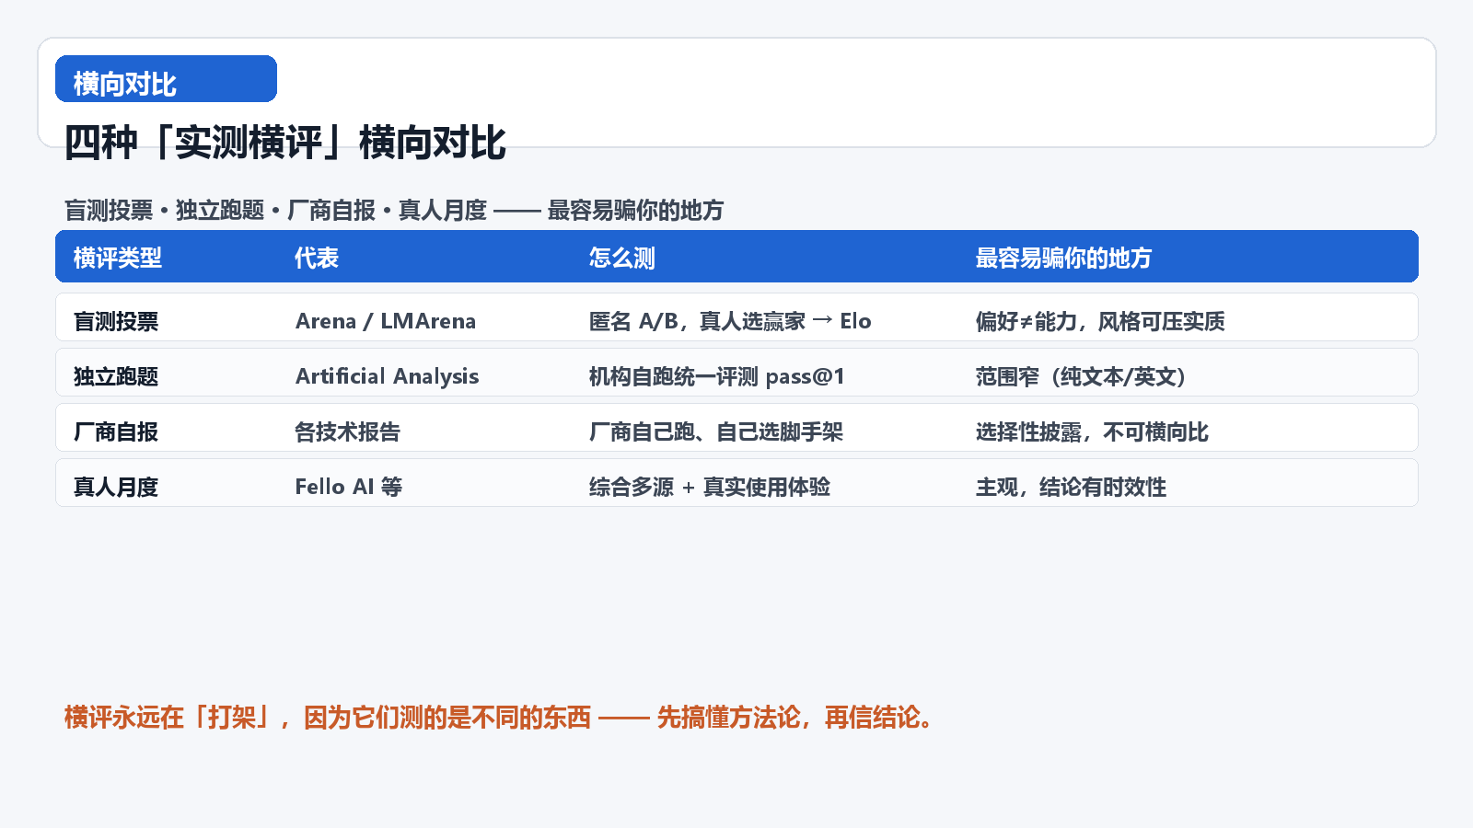Click the 怎么测 column header
The height and width of the screenshot is (828, 1473).
(622, 258)
